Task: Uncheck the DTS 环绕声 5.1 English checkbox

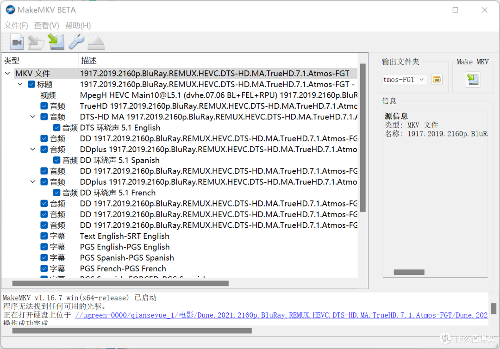Action: (56, 128)
